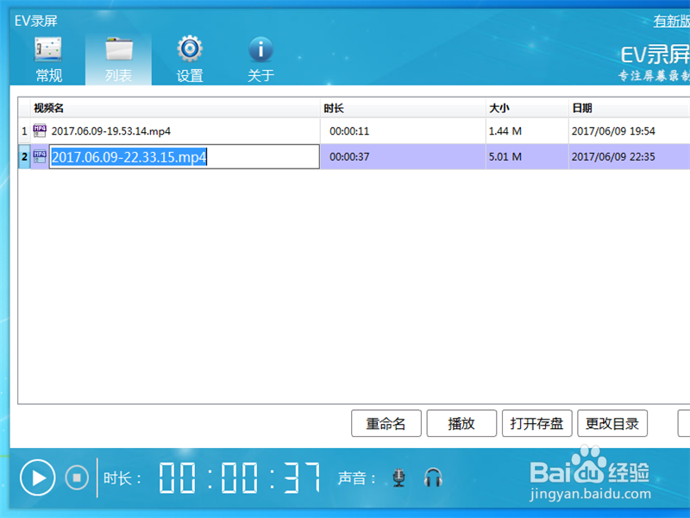Open the 常规 tab
This screenshot has height=518, width=690.
48,60
